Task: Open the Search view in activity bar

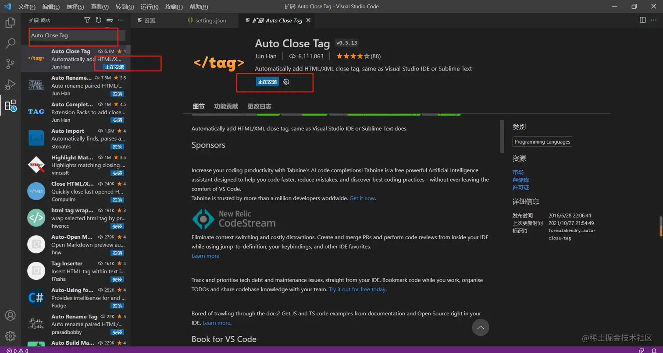Action: click(10, 43)
